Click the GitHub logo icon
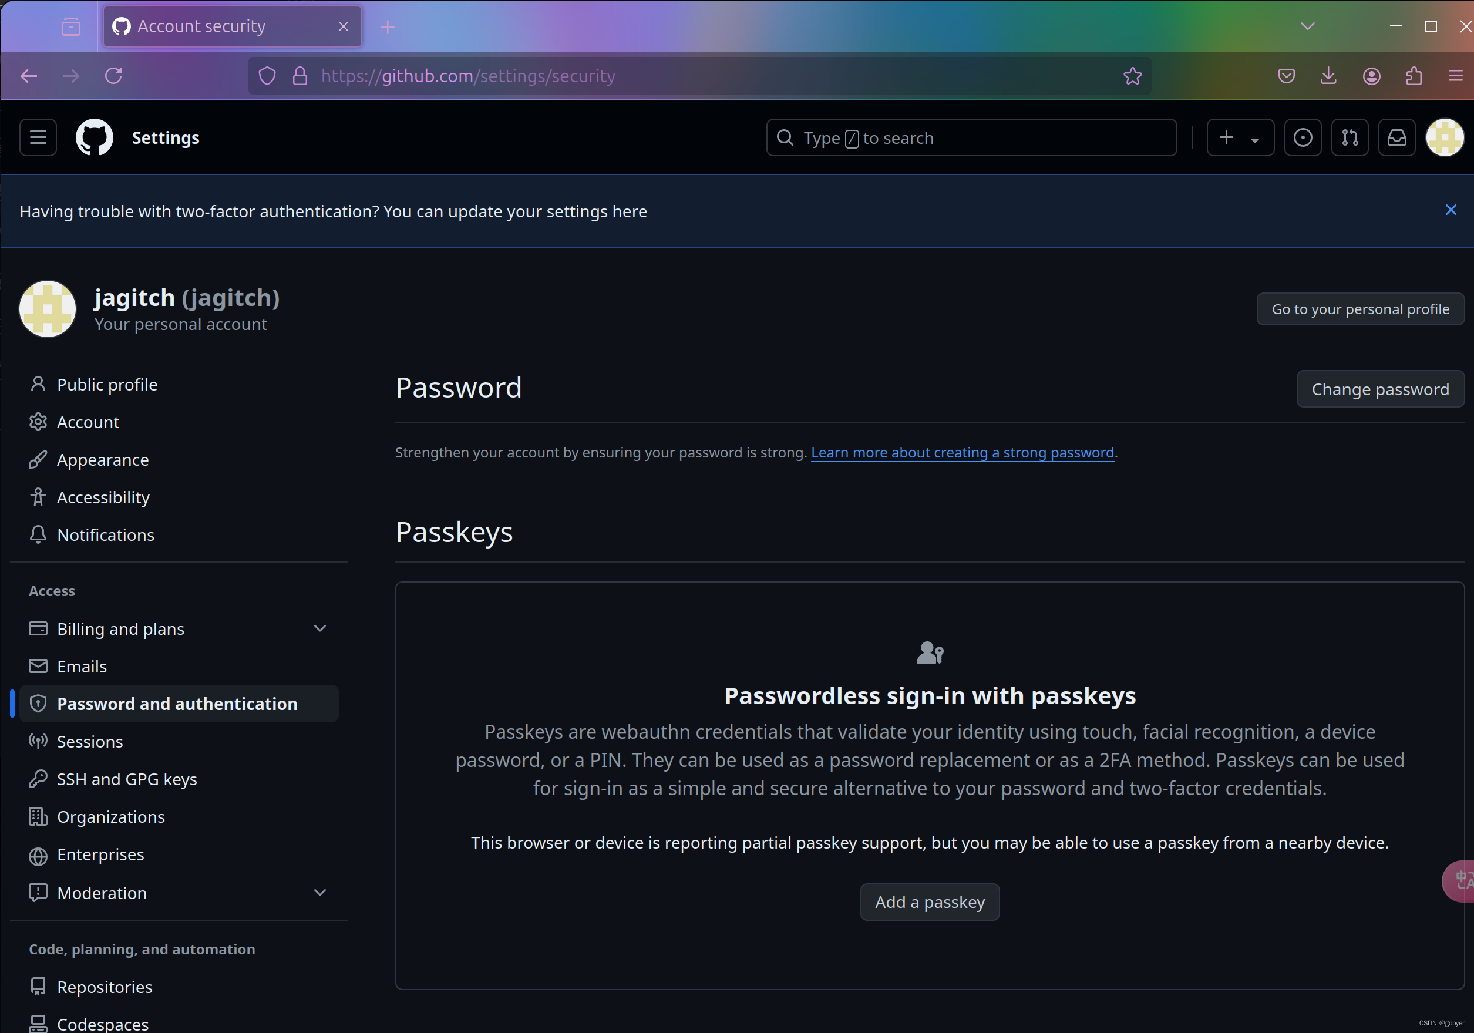1474x1033 pixels. [x=93, y=137]
